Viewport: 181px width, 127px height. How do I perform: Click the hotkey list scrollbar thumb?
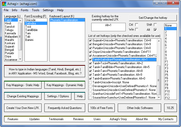159,80
